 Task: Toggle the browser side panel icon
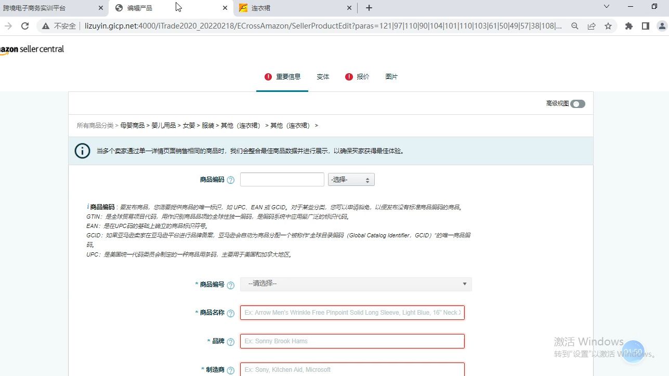tap(646, 26)
